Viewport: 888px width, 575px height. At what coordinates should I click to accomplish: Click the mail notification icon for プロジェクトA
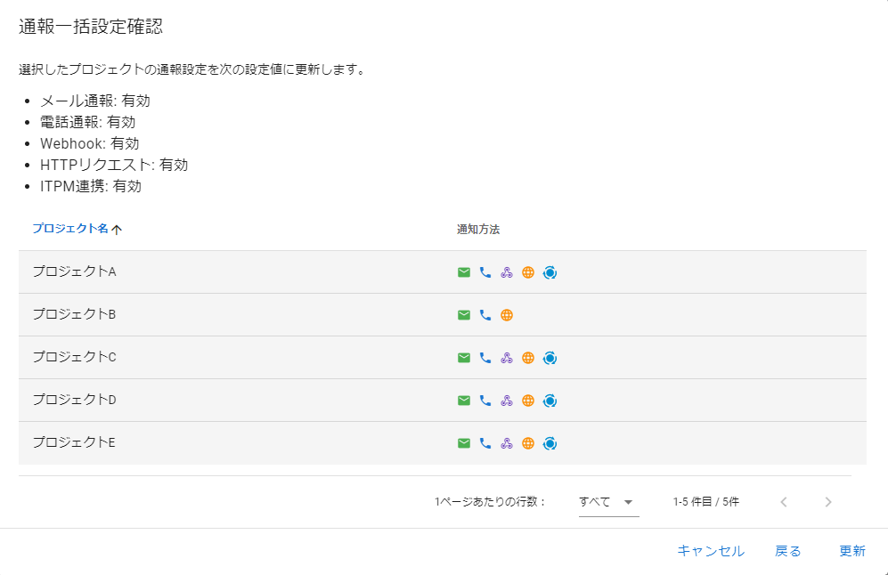click(463, 272)
